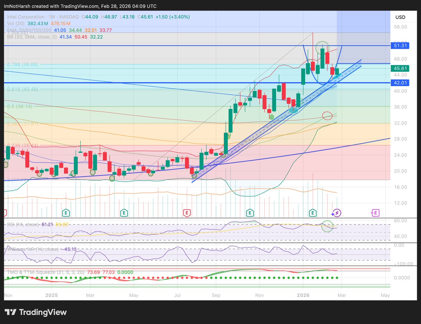This screenshot has width=421, height=324.
Task: Click the 2026 label on time axis
Action: click(303, 295)
